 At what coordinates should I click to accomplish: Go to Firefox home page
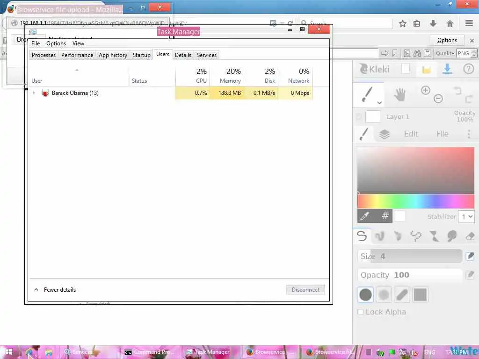[x=450, y=23]
